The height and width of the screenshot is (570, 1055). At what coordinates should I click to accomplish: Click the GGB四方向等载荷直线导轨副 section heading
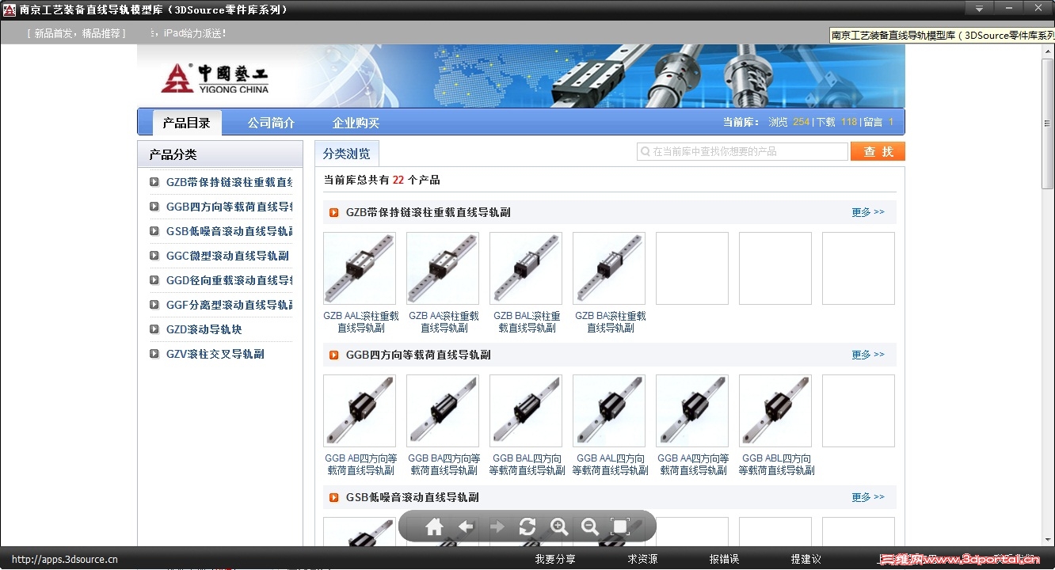(x=418, y=355)
